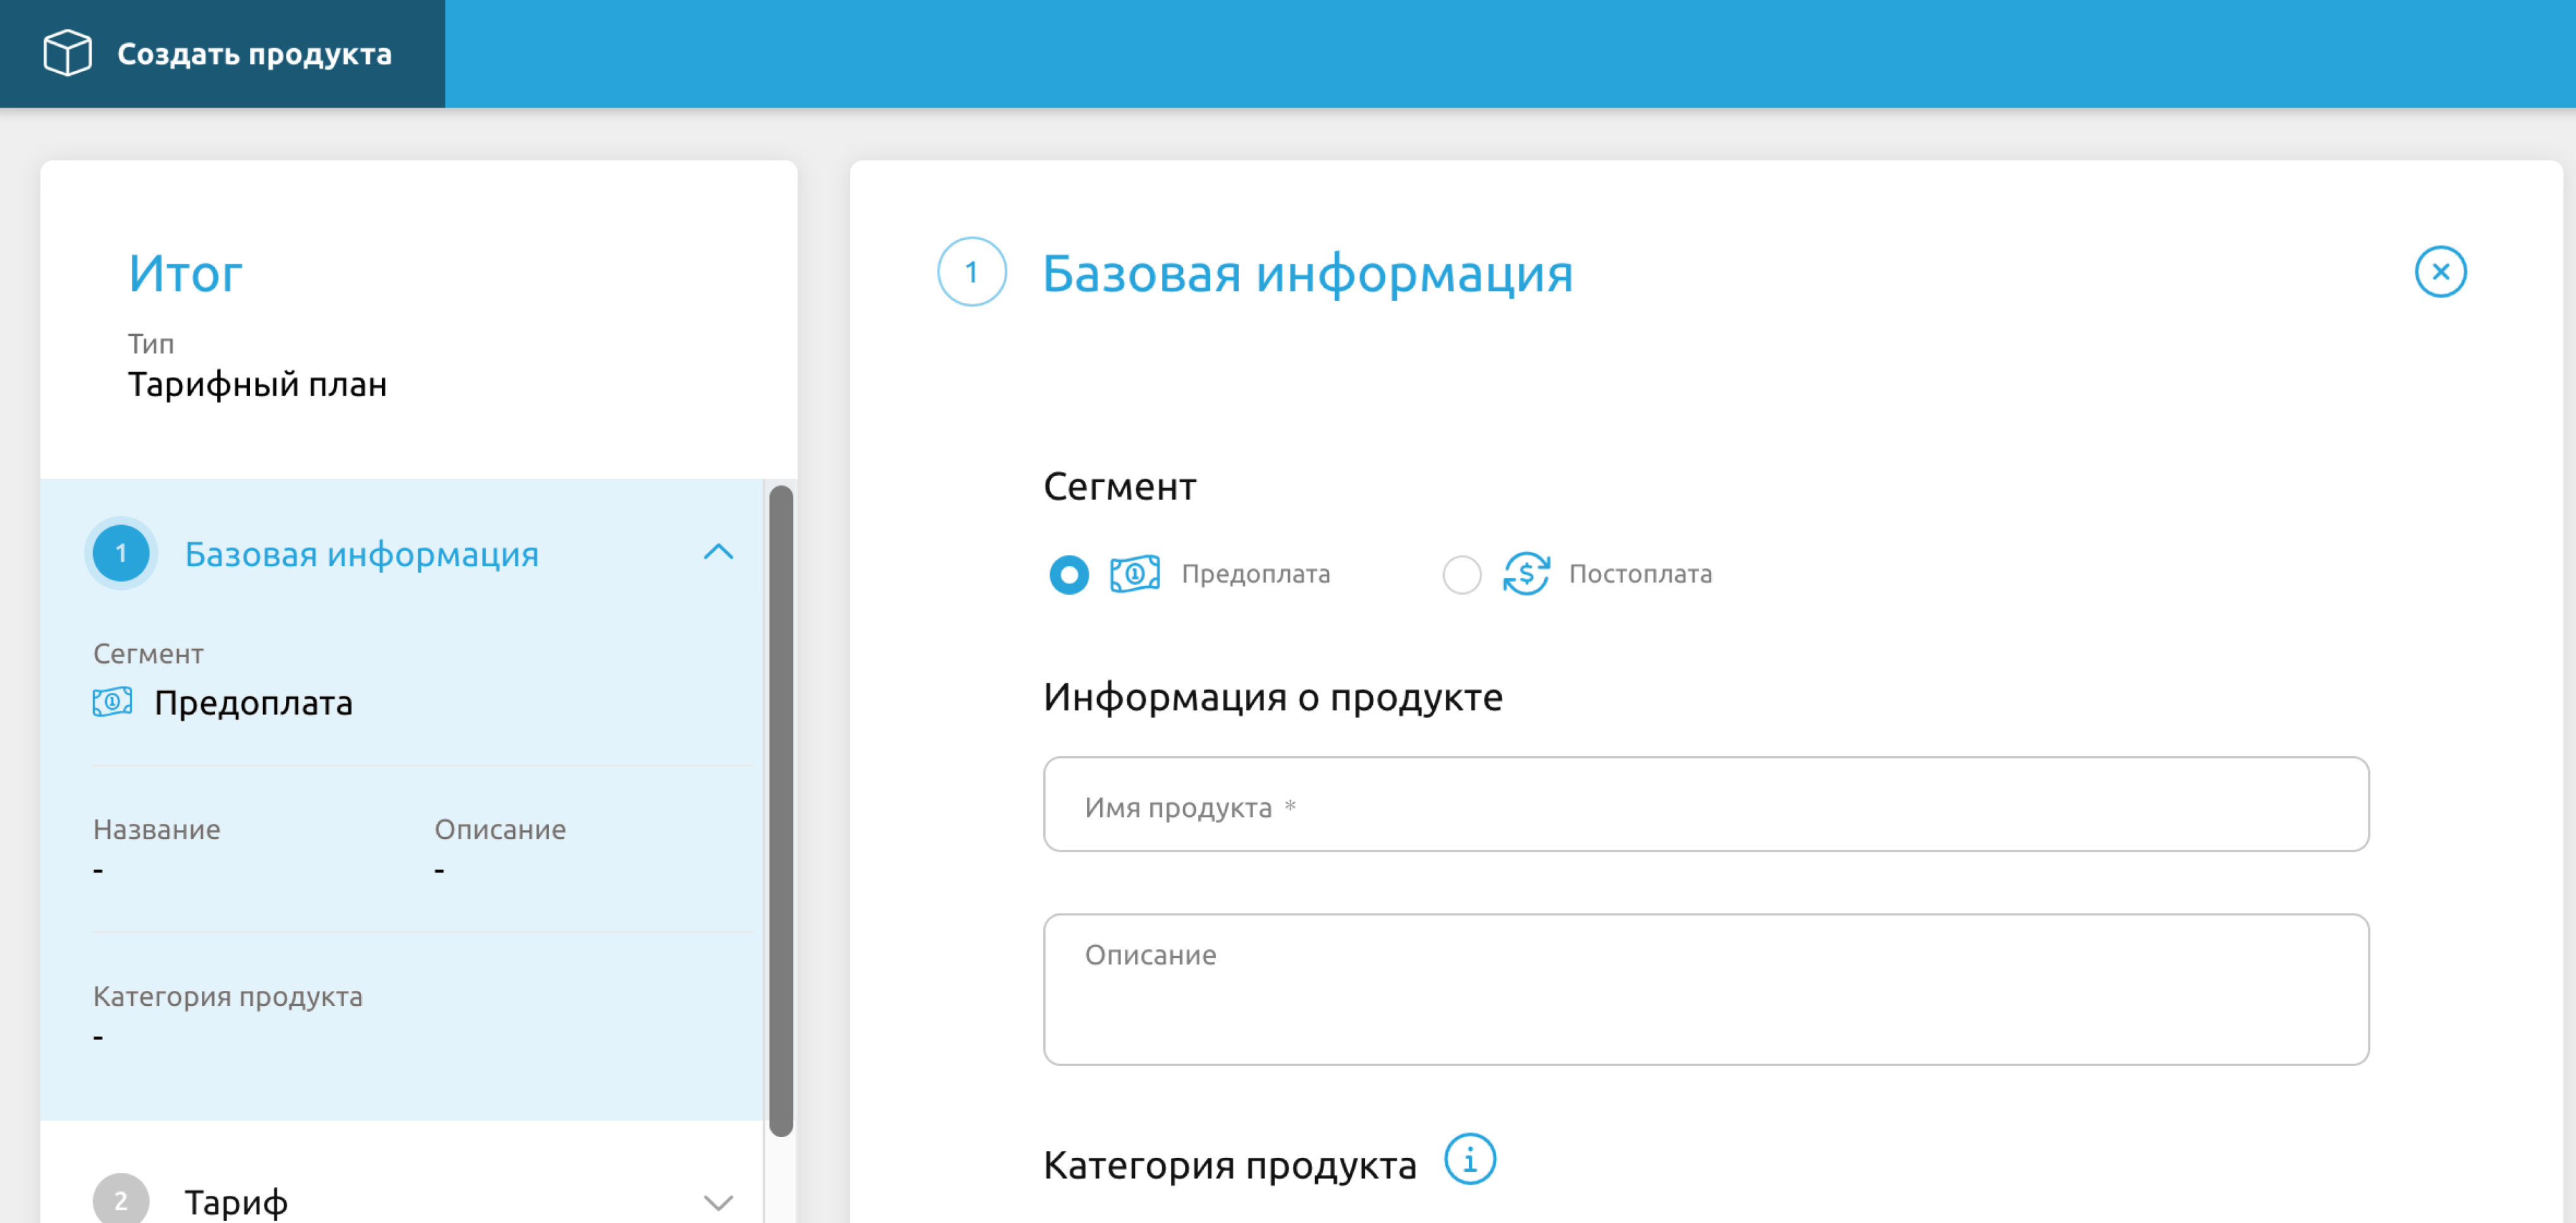Click step 1 circle in form heading
This screenshot has width=2576, height=1223.
tap(971, 272)
